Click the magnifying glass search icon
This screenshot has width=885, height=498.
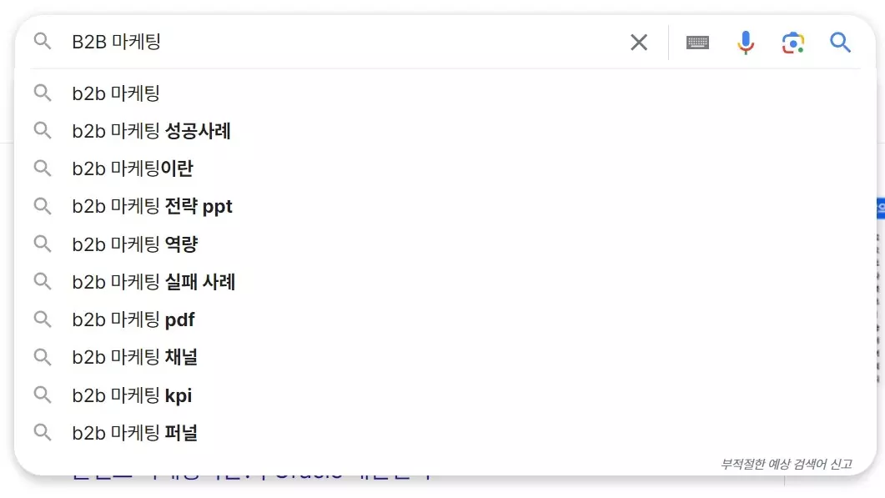pyautogui.click(x=840, y=42)
